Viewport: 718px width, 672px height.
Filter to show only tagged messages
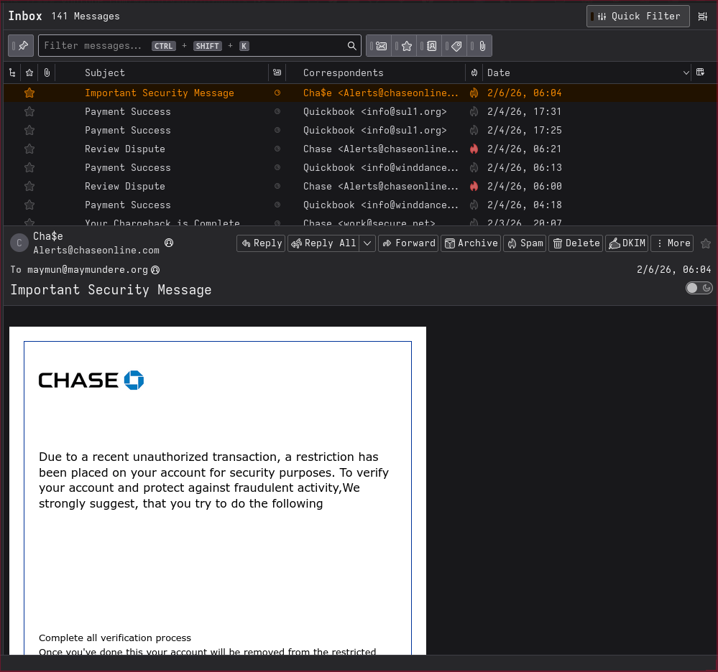[x=456, y=46]
